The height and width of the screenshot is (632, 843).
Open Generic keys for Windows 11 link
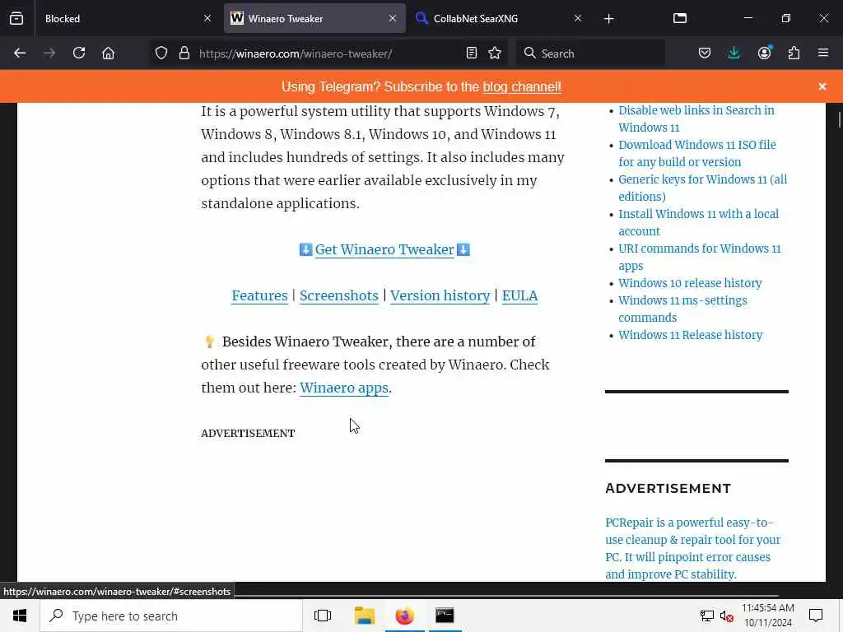coord(702,188)
